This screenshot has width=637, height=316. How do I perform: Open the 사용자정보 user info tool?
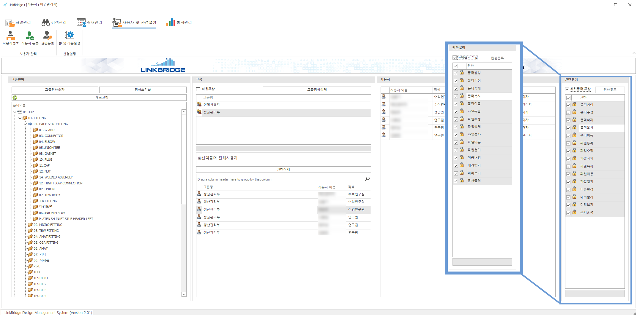point(11,38)
